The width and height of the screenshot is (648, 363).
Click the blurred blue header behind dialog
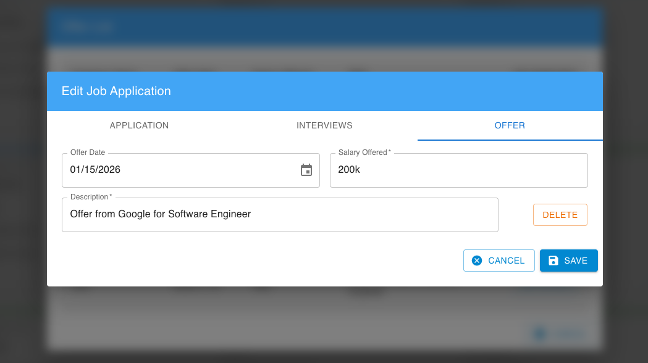(x=324, y=27)
